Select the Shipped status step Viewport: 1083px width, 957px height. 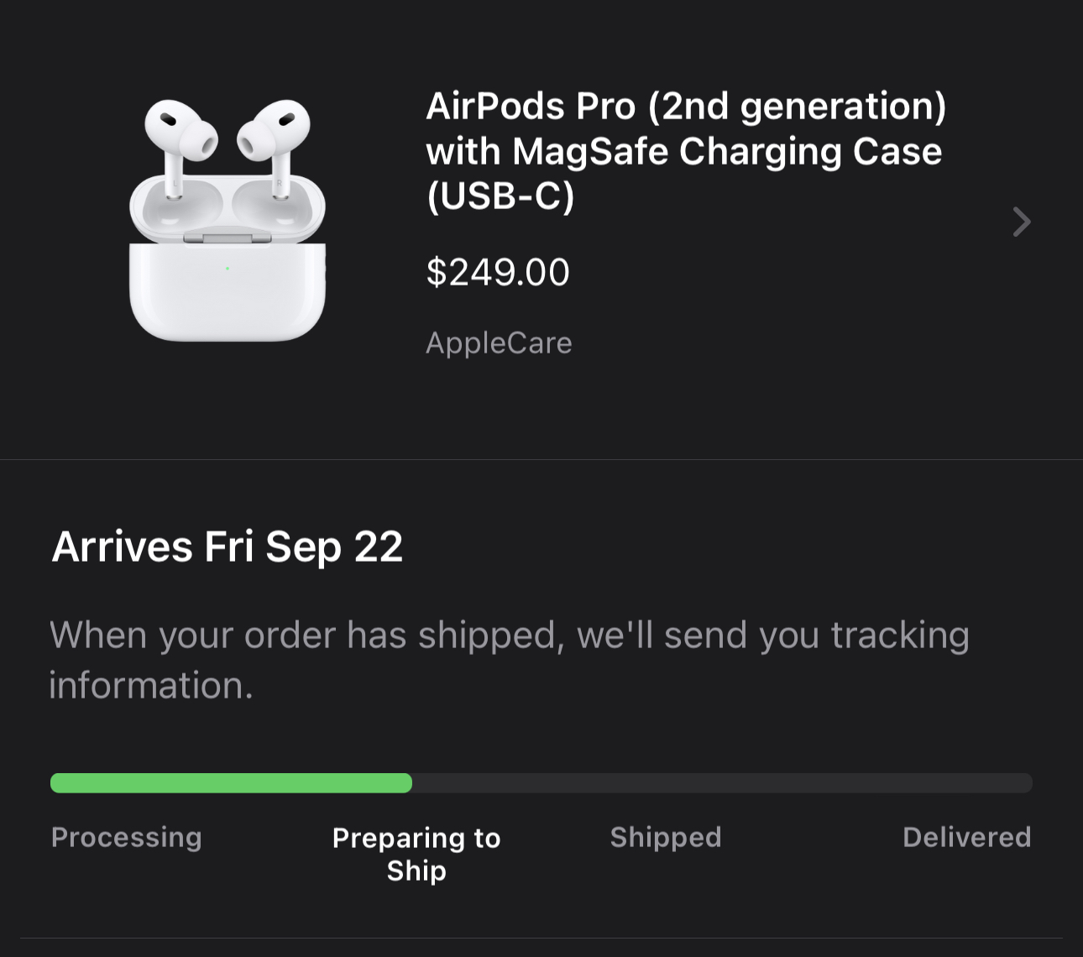[666, 837]
